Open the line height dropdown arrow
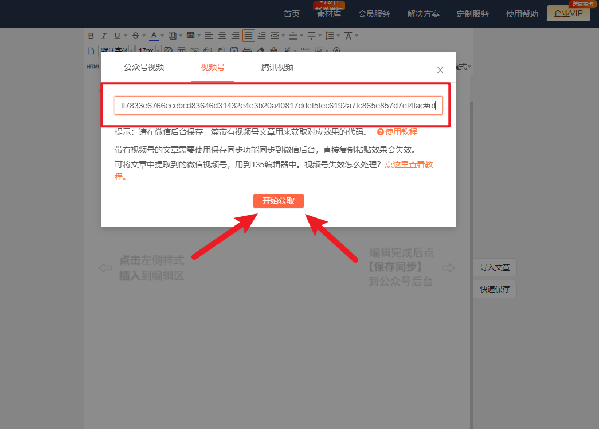 coord(338,36)
